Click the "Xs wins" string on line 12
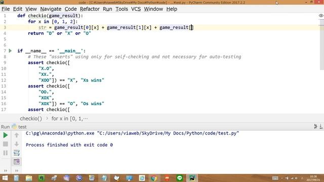324x182 pixels. click(92, 80)
